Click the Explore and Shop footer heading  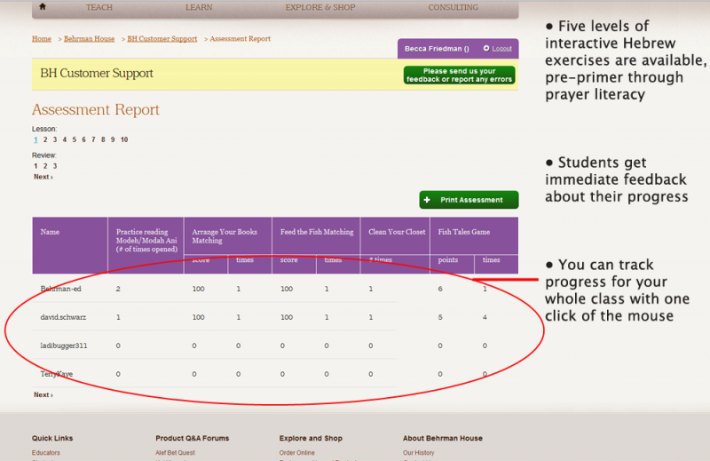pyautogui.click(x=311, y=438)
